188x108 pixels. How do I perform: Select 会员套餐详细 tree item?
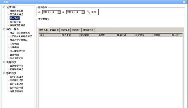(x=16, y=66)
